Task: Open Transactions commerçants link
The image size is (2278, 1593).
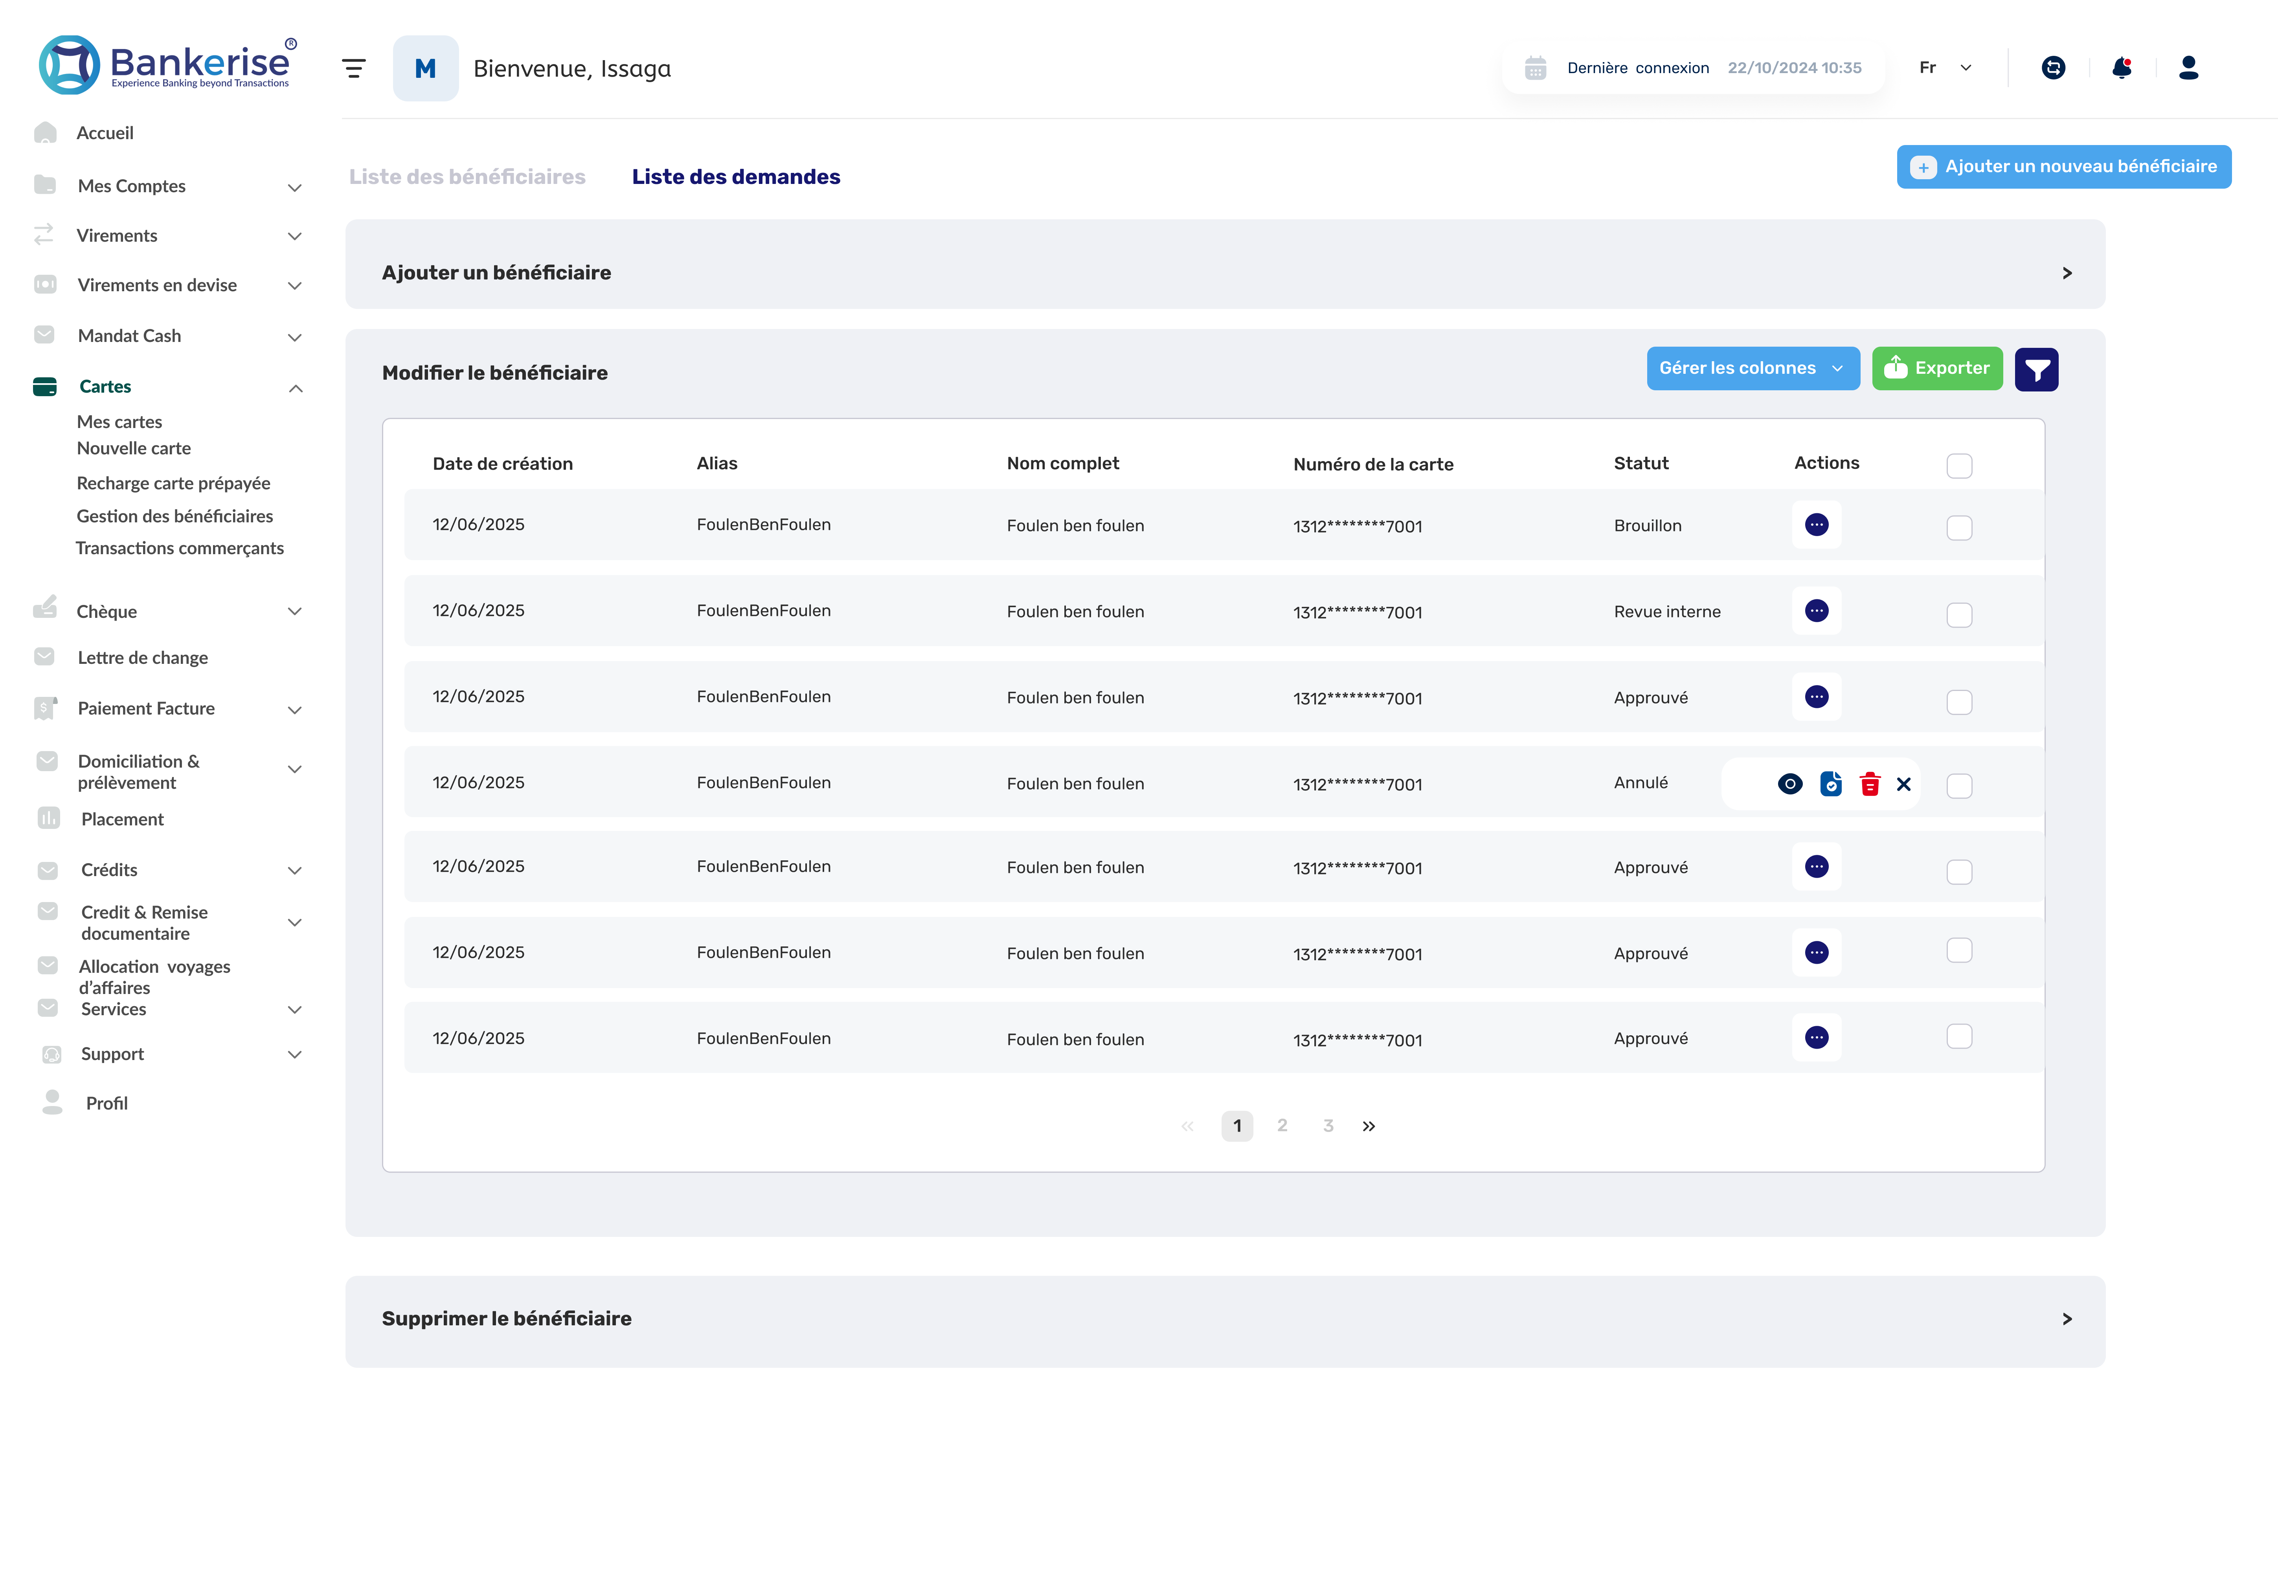Action: point(180,549)
